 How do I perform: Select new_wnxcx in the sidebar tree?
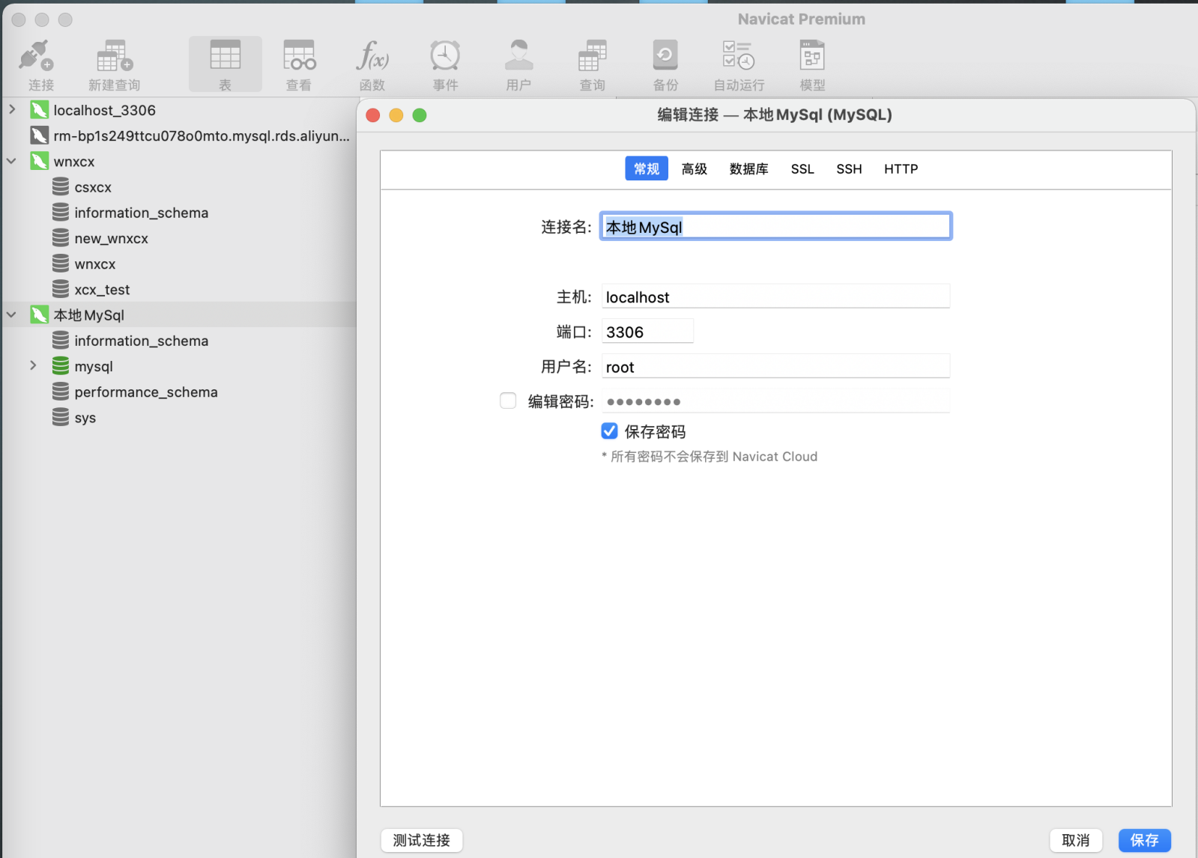[179, 238]
